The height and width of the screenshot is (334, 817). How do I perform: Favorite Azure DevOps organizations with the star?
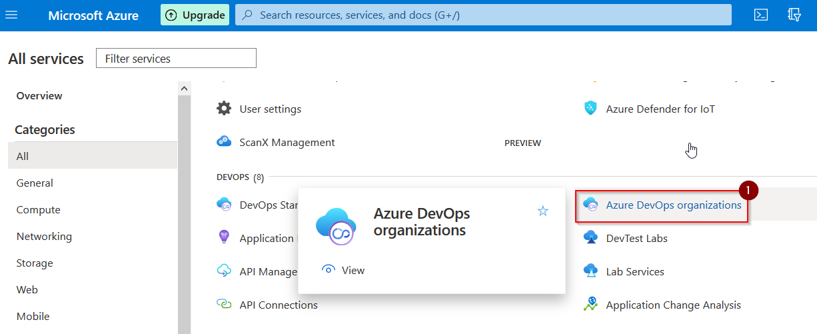click(543, 211)
